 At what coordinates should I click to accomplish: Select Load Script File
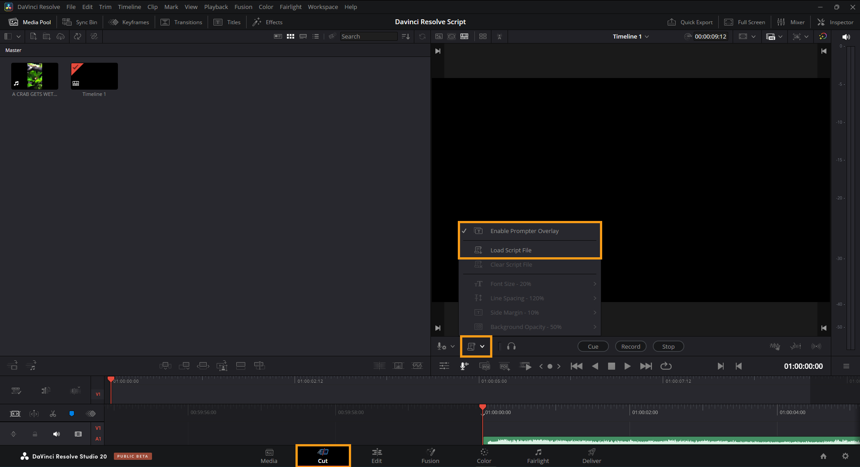point(530,250)
